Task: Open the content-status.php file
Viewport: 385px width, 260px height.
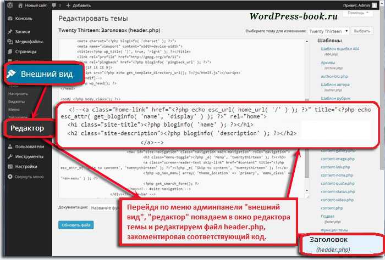Action: tap(338, 191)
